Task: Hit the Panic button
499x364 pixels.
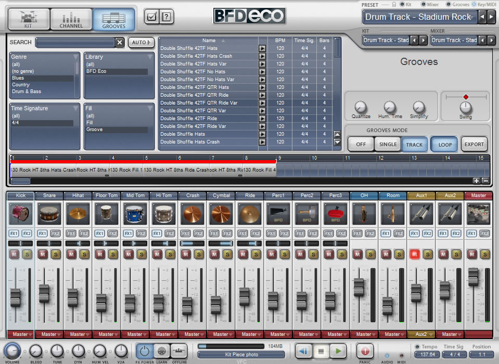Action: point(365,352)
